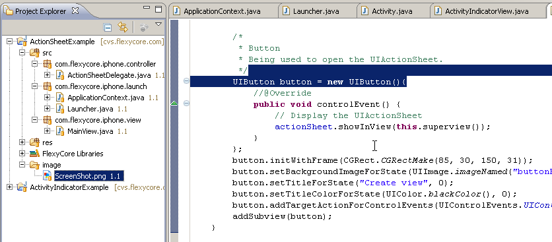Select MainView.java in the tree
The width and height of the screenshot is (552, 242).
point(90,132)
